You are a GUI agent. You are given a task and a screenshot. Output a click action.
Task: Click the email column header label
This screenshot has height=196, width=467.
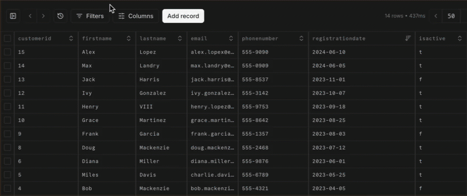[199, 38]
